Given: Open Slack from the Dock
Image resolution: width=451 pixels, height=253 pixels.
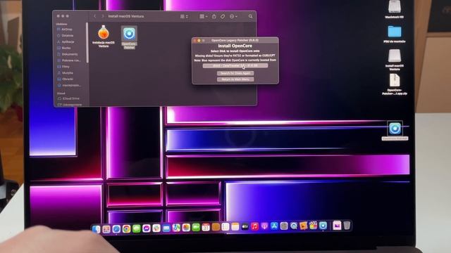Looking at the screenshot, I should click(156, 228).
